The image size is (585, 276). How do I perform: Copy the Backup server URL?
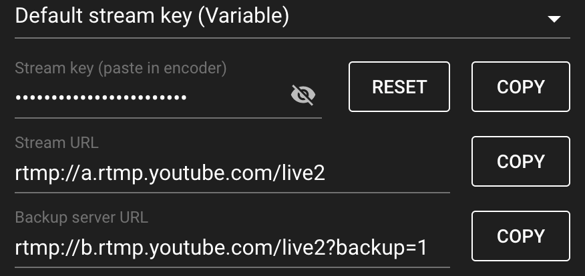pyautogui.click(x=521, y=236)
